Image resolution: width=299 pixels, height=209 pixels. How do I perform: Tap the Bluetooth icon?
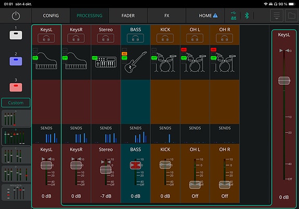pos(247,16)
